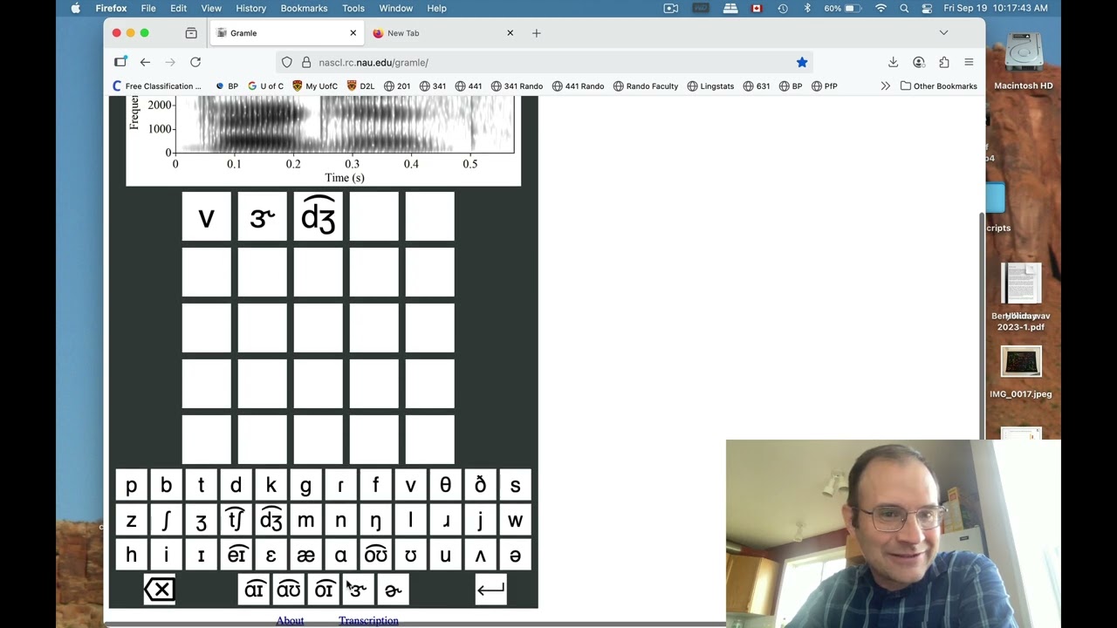Viewport: 1117px width, 628px height.
Task: Open the Apple menu
Action: pos(75,8)
